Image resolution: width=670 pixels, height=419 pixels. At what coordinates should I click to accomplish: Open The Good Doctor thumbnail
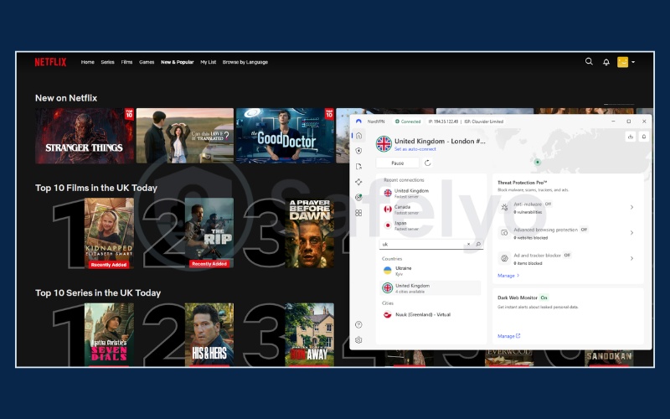(x=285, y=136)
